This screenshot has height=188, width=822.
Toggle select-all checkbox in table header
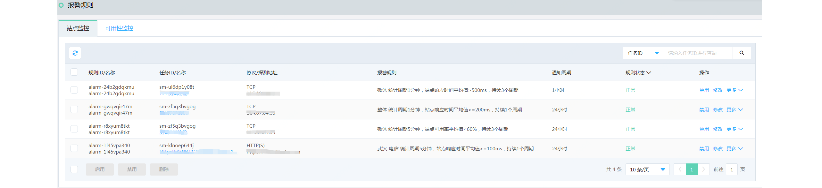coord(74,72)
